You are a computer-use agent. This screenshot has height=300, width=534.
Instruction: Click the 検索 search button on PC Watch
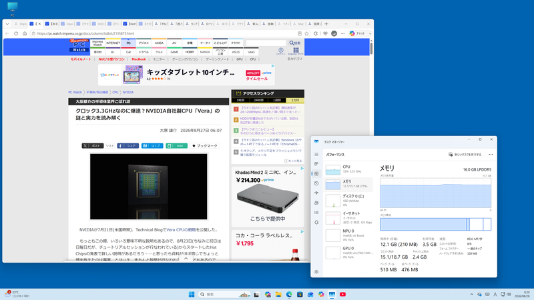[295, 43]
